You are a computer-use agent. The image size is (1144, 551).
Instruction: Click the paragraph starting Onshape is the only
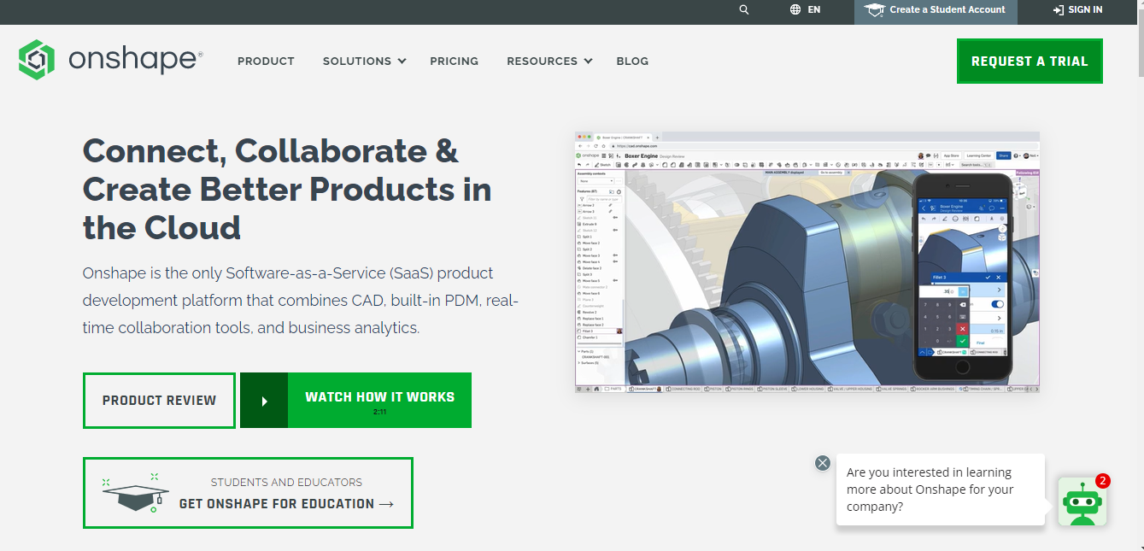[301, 301]
